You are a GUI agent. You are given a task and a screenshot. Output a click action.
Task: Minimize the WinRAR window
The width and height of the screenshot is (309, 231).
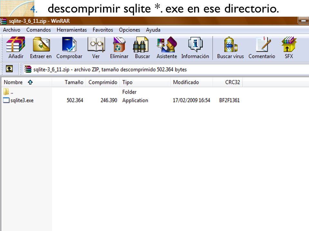click(x=304, y=21)
